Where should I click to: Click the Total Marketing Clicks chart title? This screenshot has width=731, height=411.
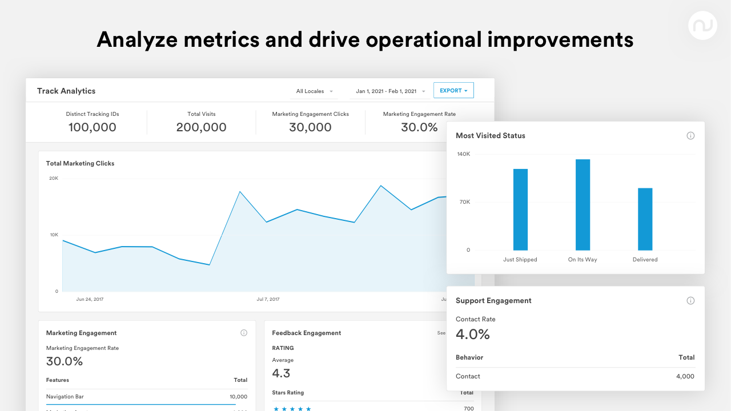(x=80, y=163)
